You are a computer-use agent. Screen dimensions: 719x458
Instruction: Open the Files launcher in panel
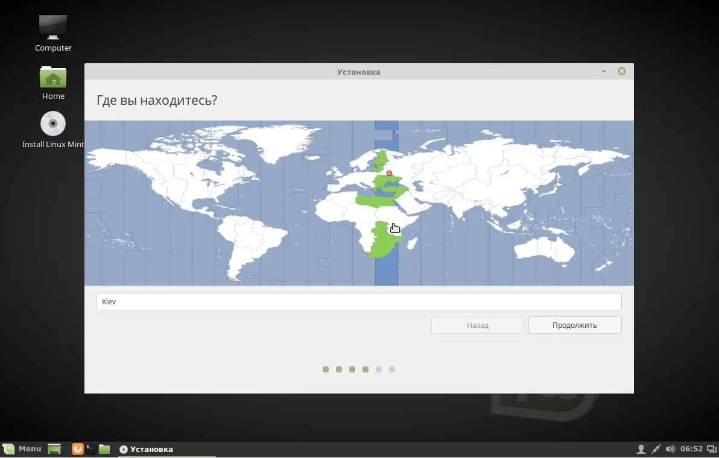click(104, 450)
